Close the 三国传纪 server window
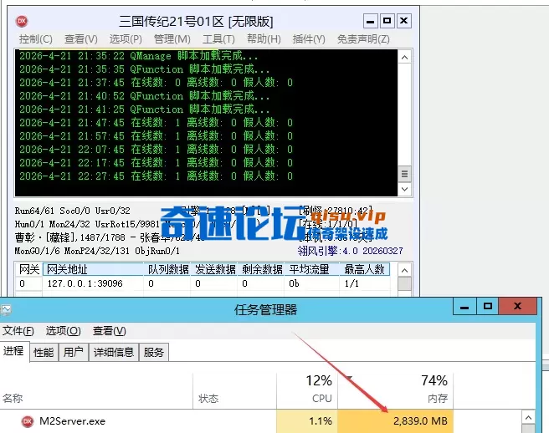The image size is (549, 433). point(403,21)
